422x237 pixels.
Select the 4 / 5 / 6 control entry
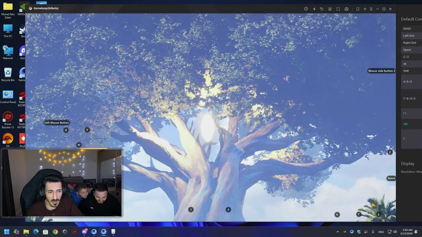pyautogui.click(x=411, y=82)
